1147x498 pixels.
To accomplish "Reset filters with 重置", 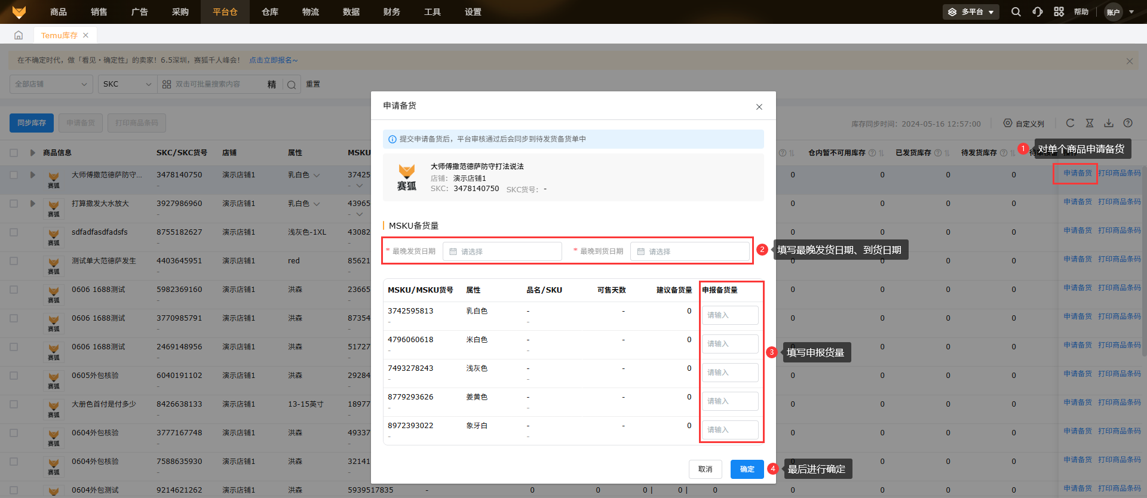I will (313, 84).
